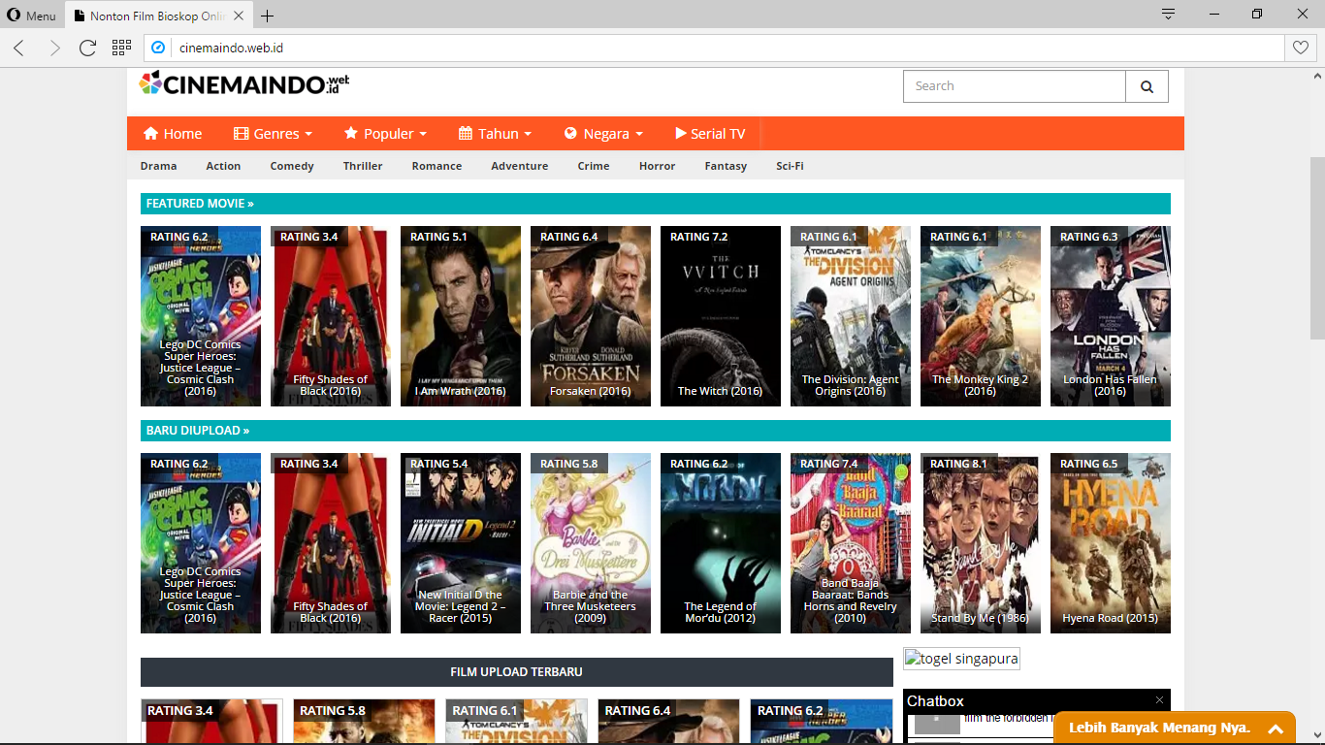Select the Action genre link
Screen dimensions: 1325x745
(223, 166)
